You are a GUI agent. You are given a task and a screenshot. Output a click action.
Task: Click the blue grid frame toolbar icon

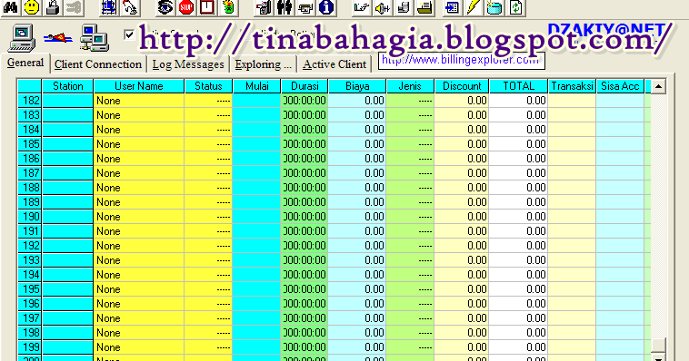click(x=108, y=7)
